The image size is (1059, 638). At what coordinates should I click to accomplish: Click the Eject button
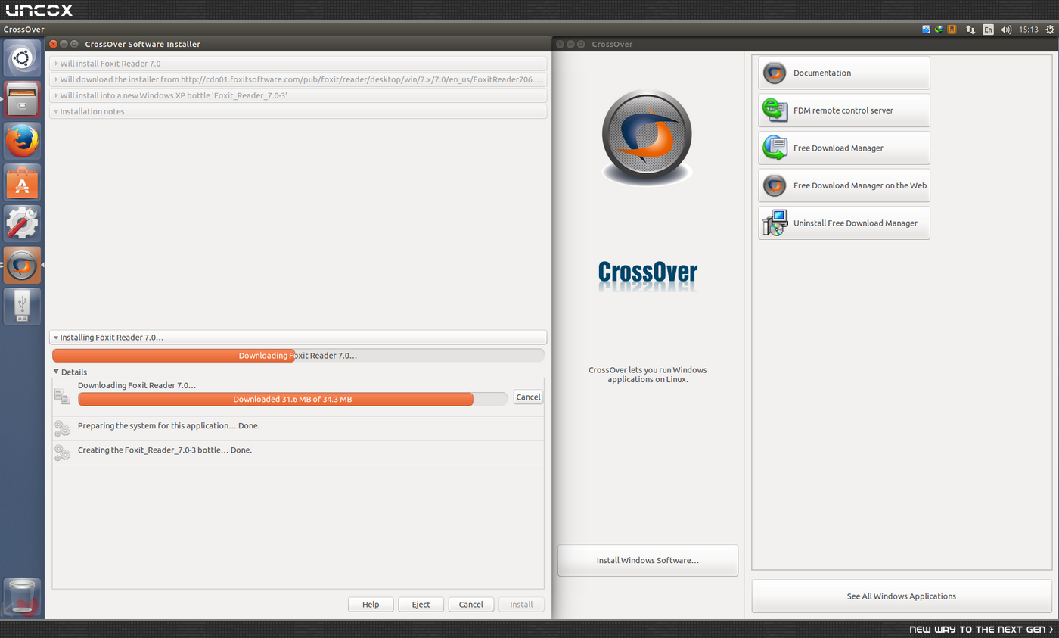pyautogui.click(x=421, y=604)
